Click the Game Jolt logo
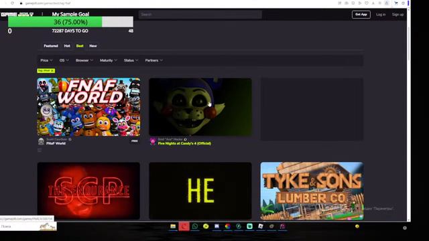429x241 pixels. click(x=17, y=14)
